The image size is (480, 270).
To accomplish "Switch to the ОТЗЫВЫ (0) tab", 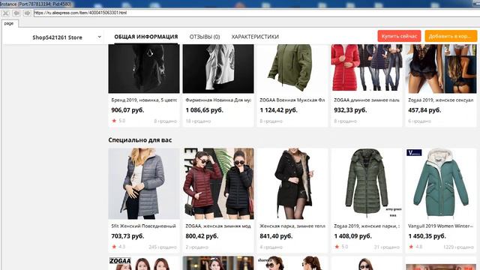I will click(205, 37).
